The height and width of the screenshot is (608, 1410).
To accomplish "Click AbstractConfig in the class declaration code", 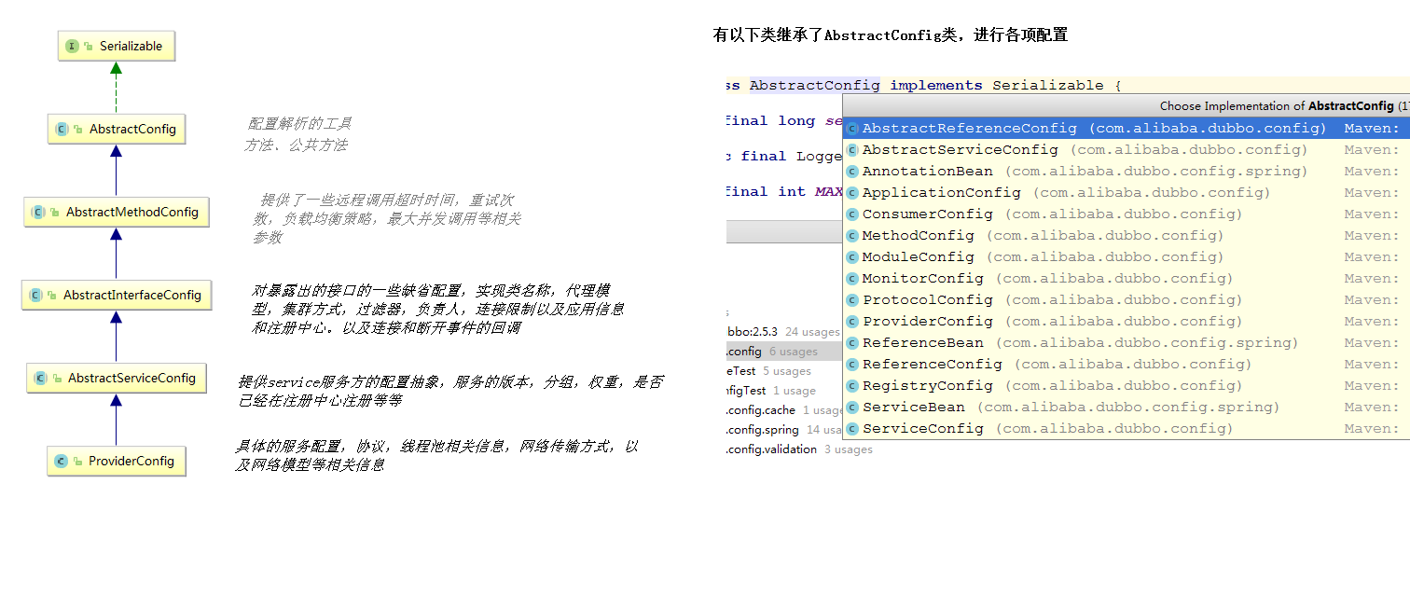I will 814,85.
